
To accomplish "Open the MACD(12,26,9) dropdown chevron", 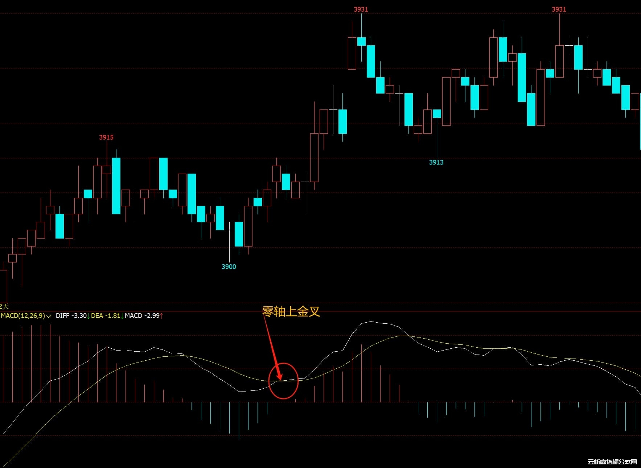I will pos(49,316).
